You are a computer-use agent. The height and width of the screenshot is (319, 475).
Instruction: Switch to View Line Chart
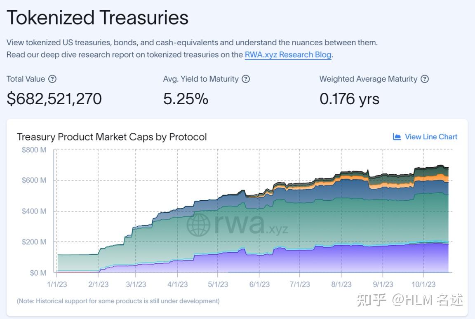[x=431, y=137]
